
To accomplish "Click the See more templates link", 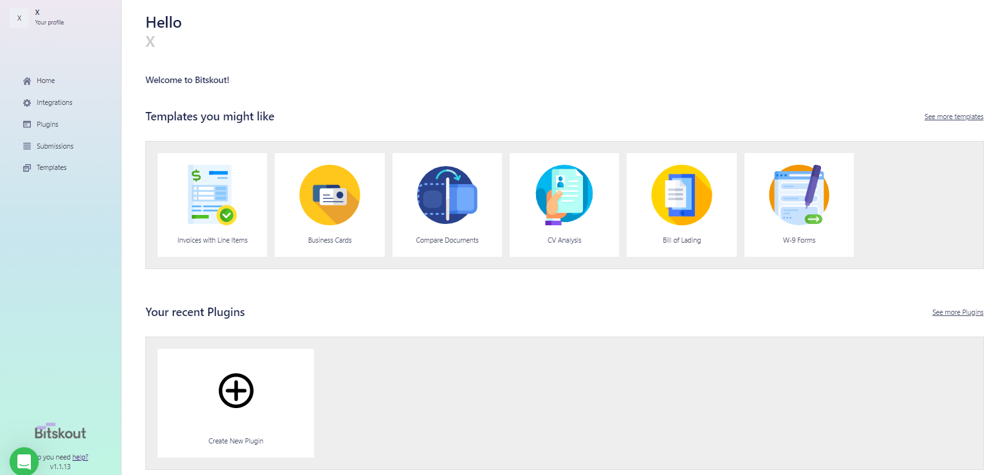I will [954, 117].
